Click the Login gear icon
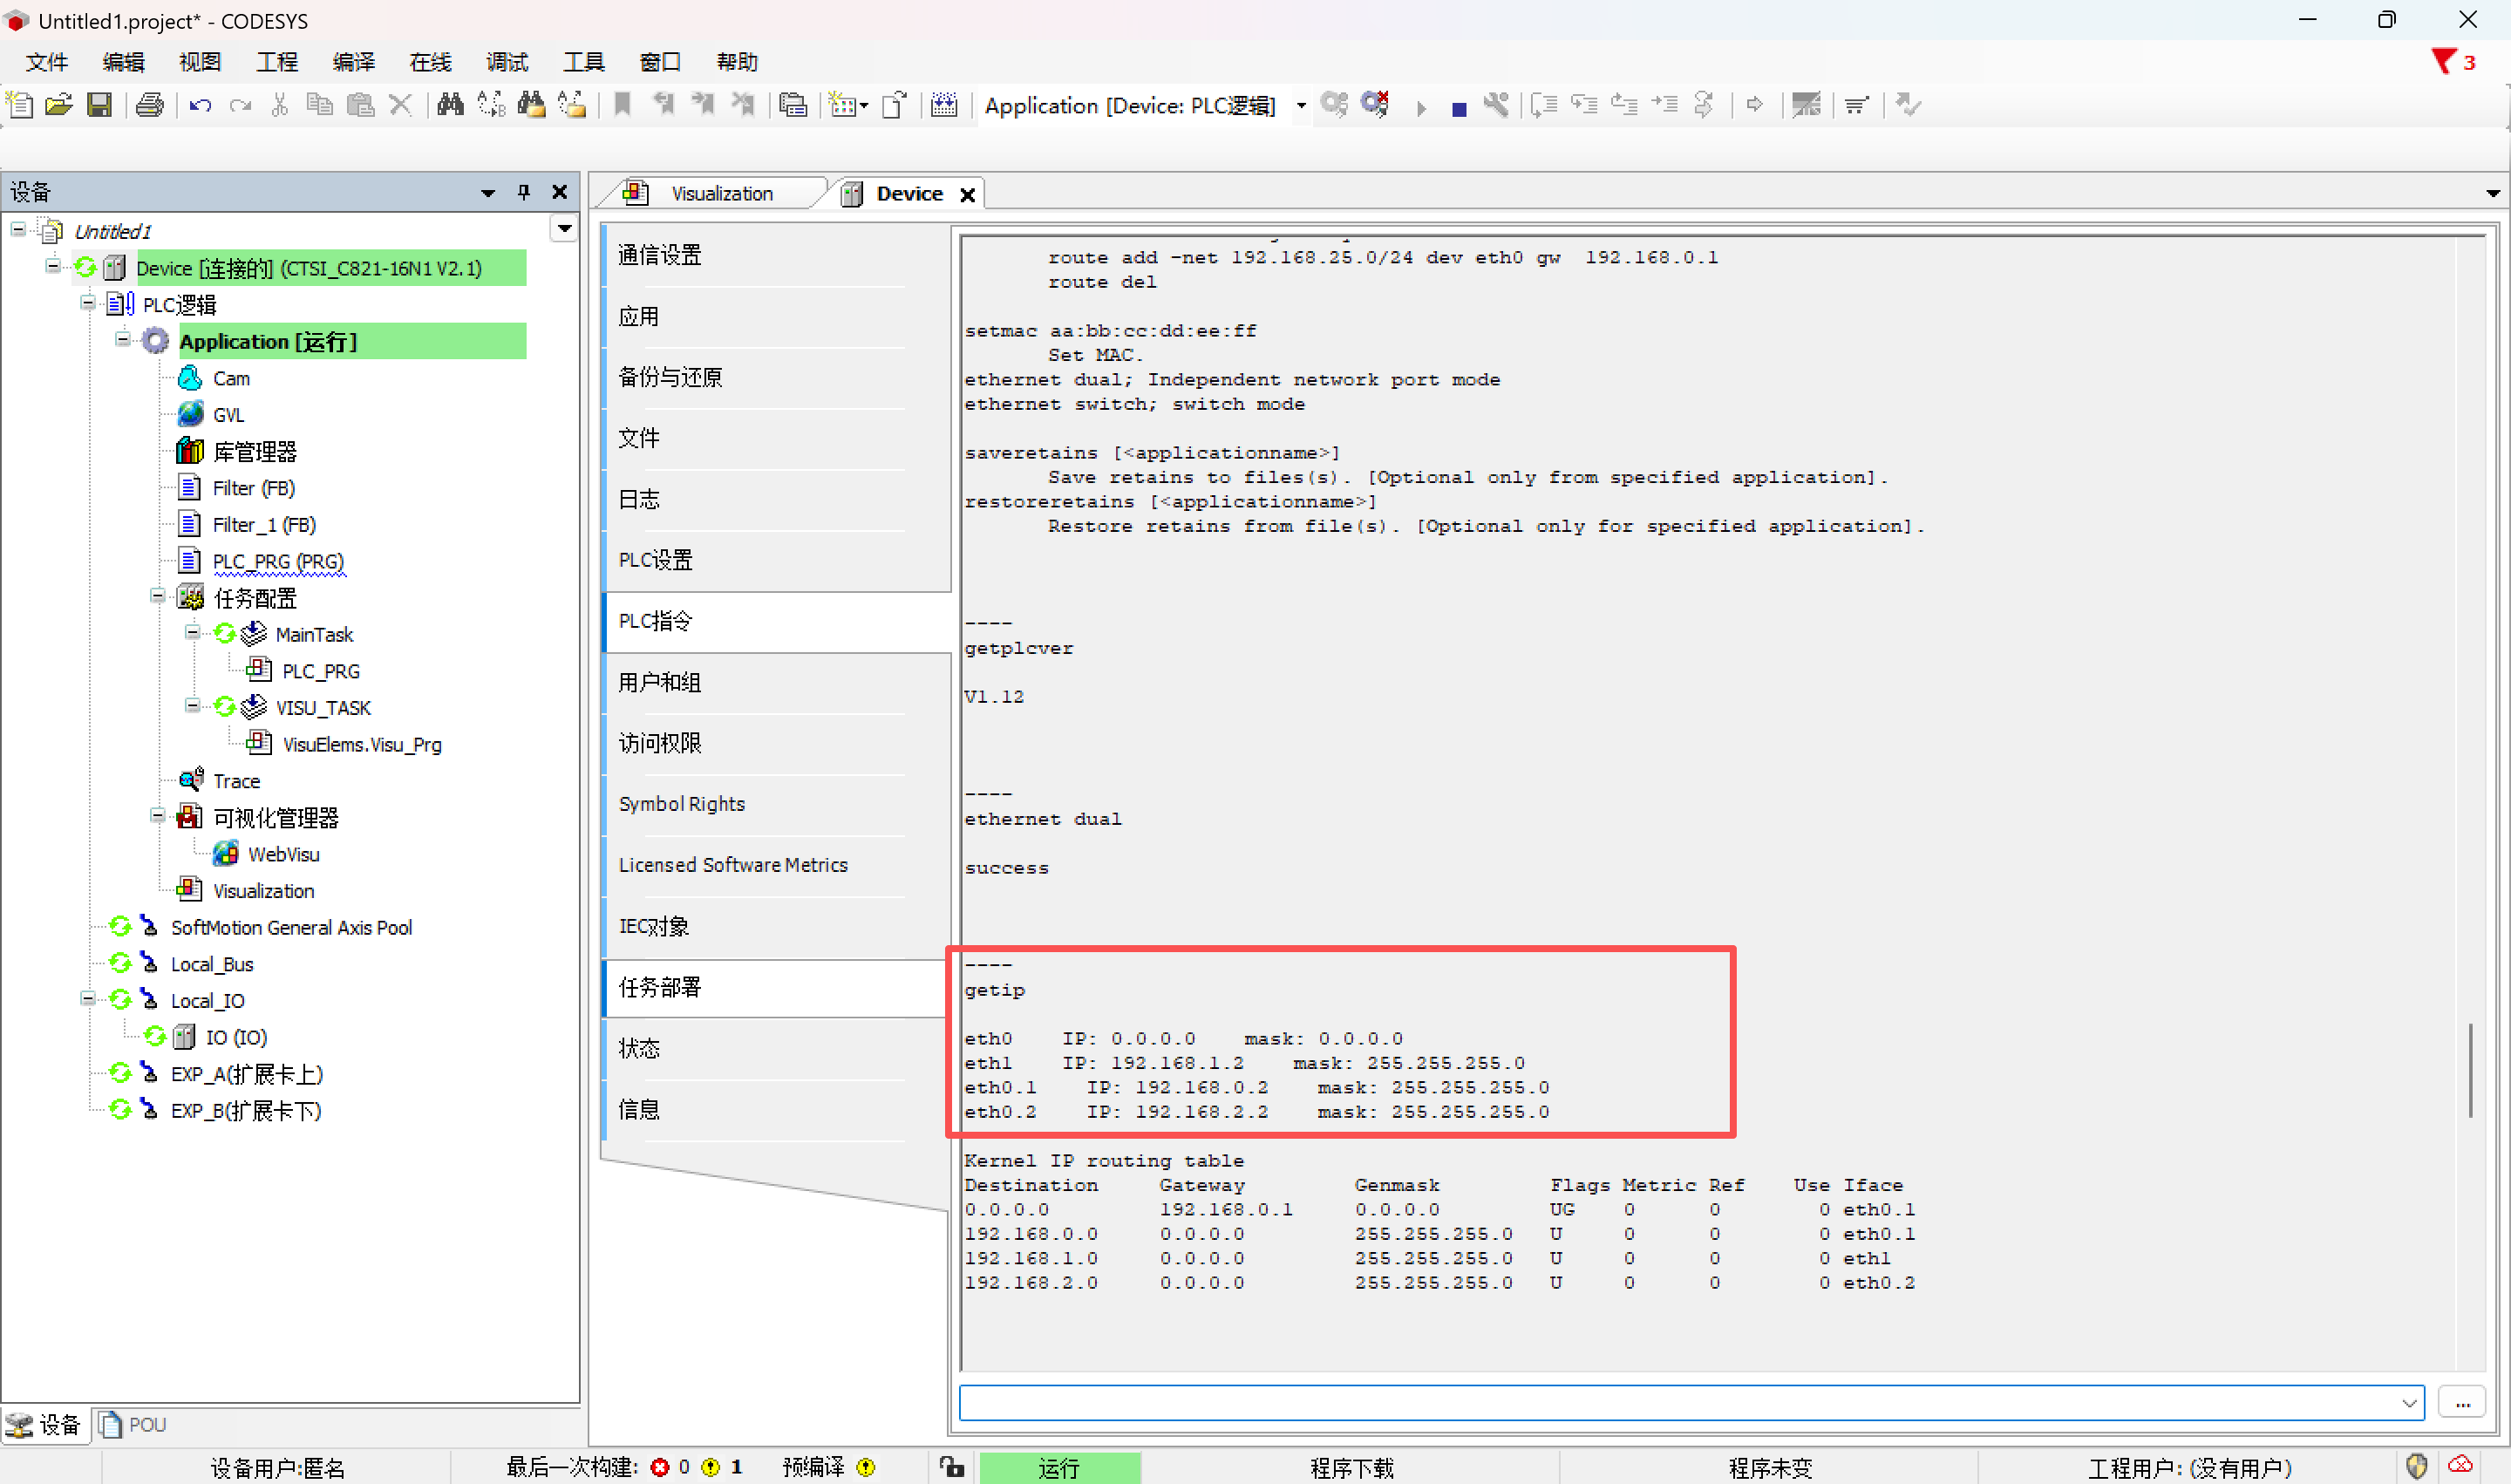This screenshot has height=1484, width=2511. [x=1334, y=105]
